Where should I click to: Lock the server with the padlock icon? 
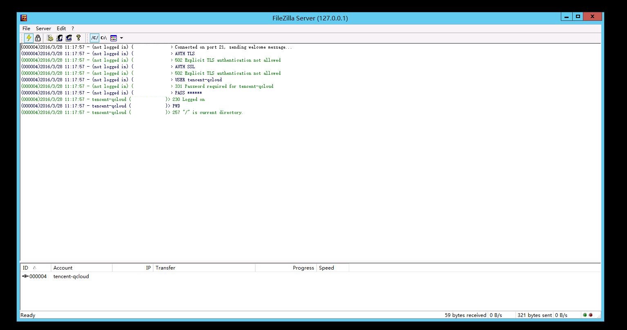[x=38, y=38]
